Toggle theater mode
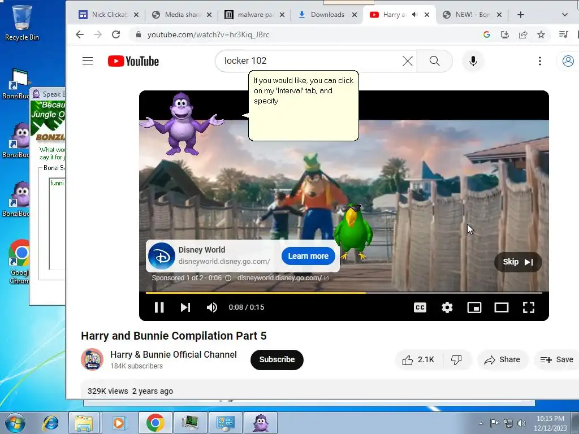 [502, 307]
